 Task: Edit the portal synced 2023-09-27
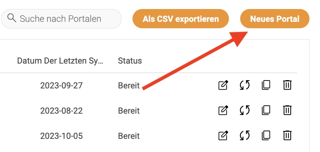tap(223, 85)
